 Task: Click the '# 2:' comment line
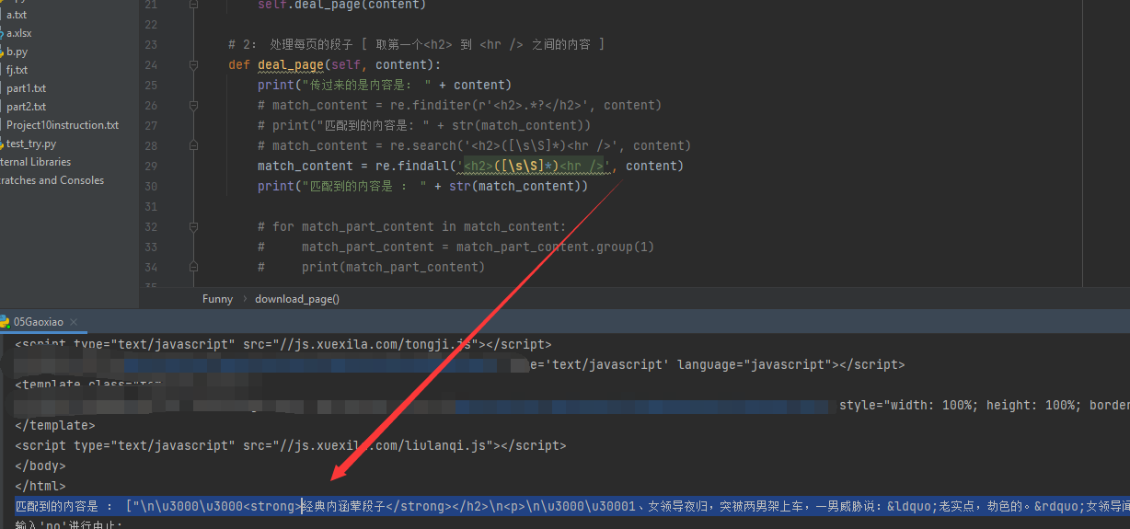pos(416,44)
